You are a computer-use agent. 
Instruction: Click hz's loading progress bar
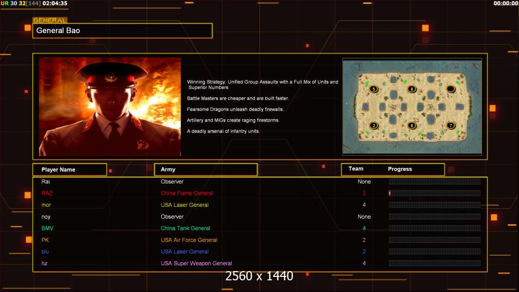[x=435, y=263]
